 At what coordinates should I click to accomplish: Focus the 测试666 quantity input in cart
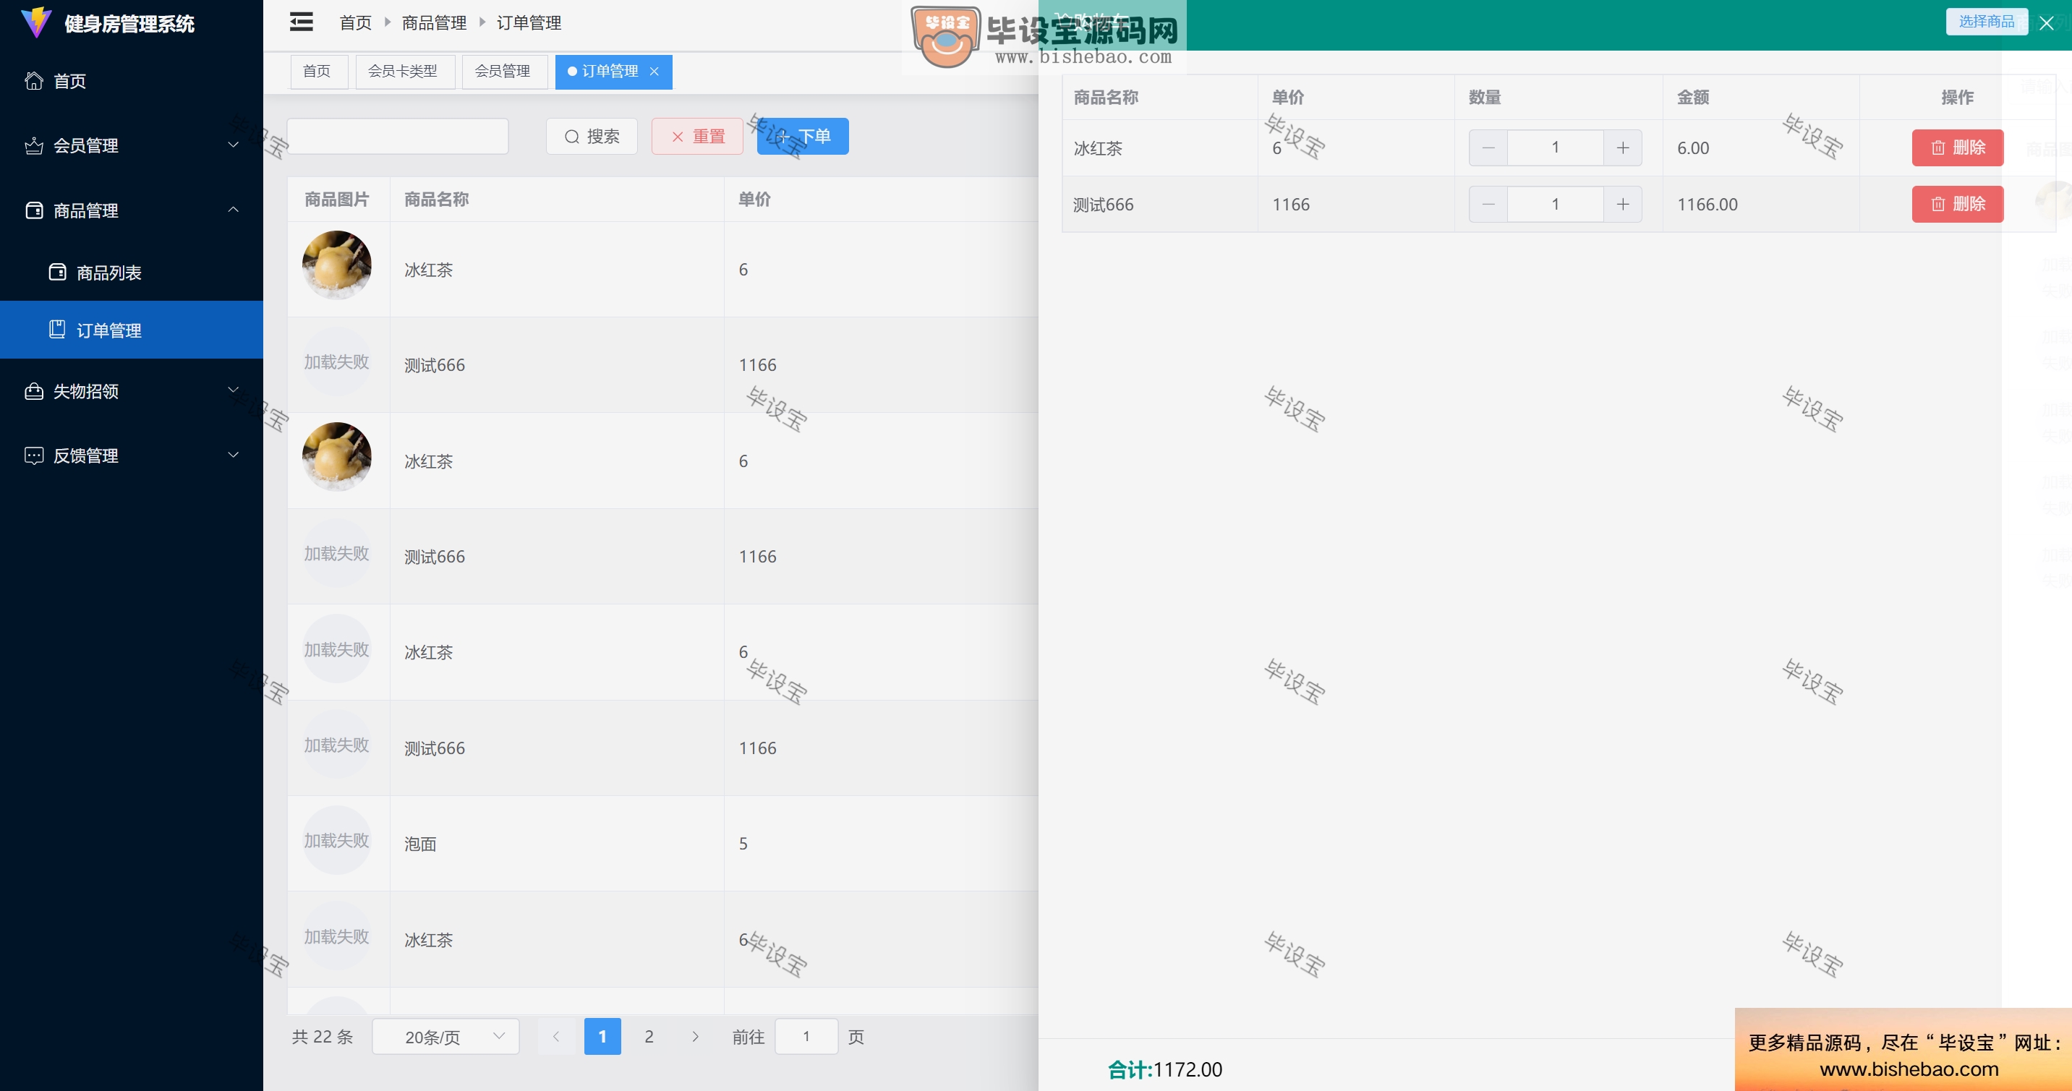pyautogui.click(x=1556, y=204)
